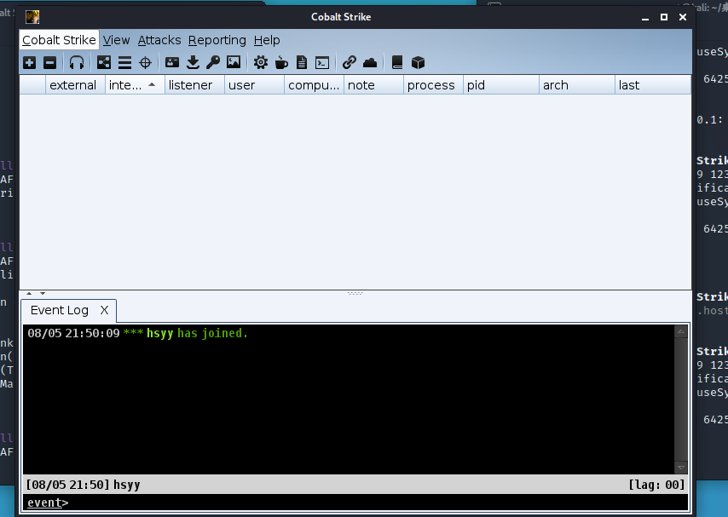The width and height of the screenshot is (728, 517).
Task: Select the Event Log tab
Action: coord(59,310)
